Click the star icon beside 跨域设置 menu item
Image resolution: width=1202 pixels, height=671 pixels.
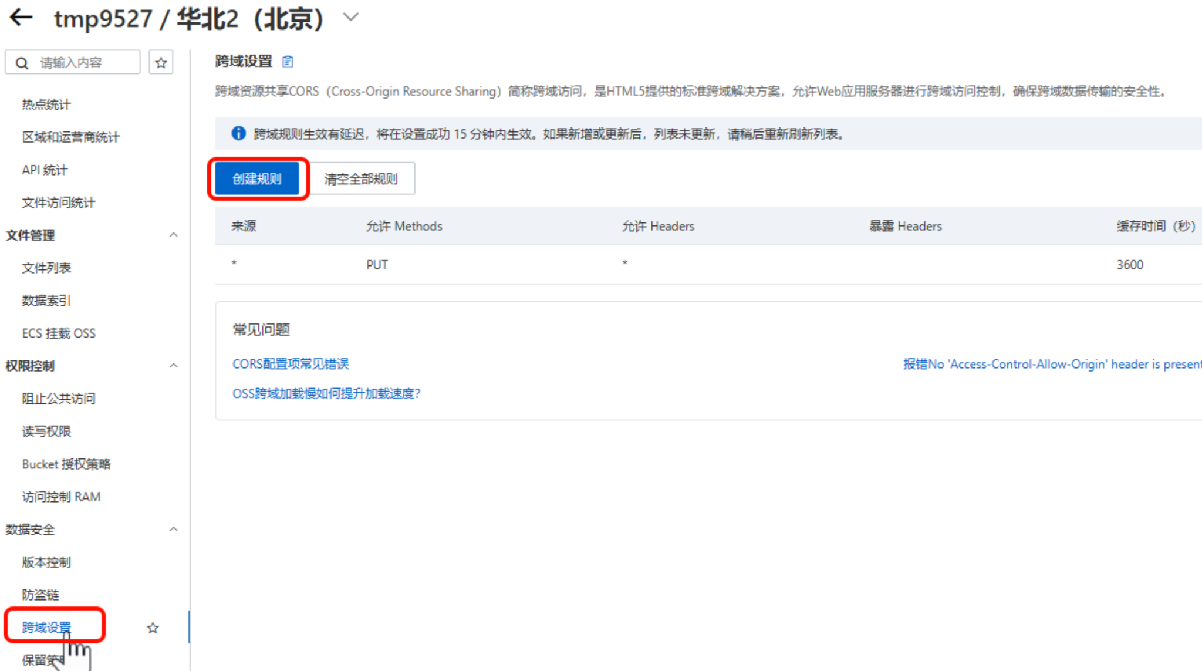click(x=153, y=628)
